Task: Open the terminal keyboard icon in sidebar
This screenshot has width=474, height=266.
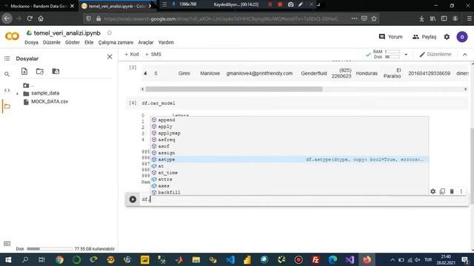Action: (x=7, y=243)
